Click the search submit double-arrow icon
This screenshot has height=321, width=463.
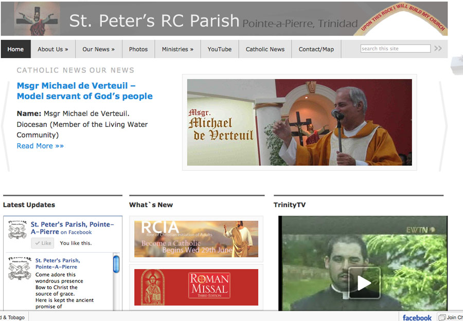pyautogui.click(x=438, y=48)
